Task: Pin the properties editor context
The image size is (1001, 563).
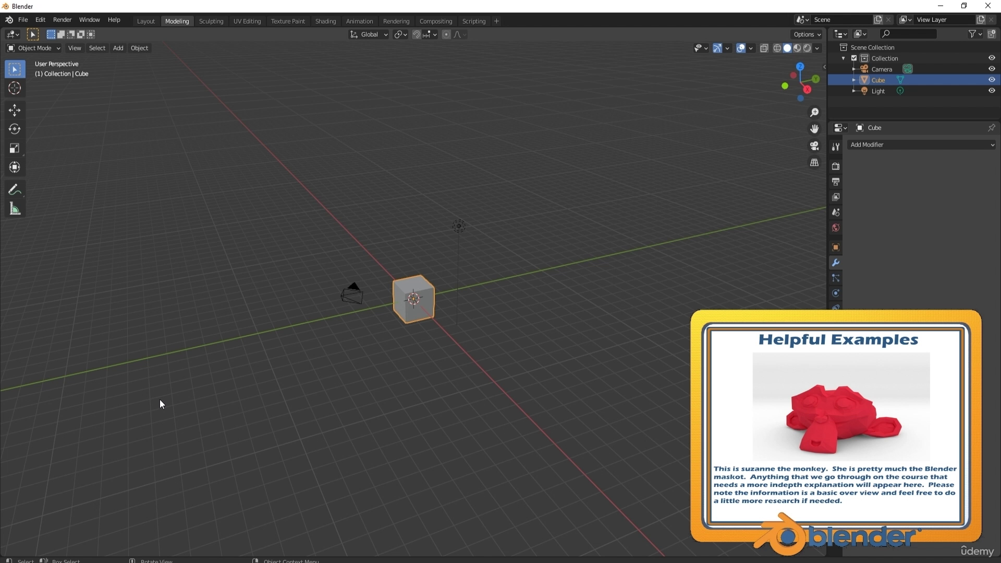Action: pos(991,128)
